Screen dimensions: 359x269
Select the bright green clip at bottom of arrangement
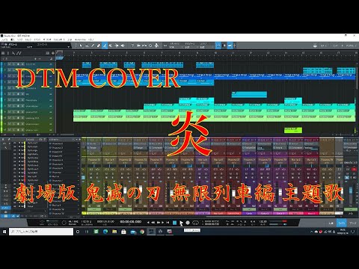(293, 130)
